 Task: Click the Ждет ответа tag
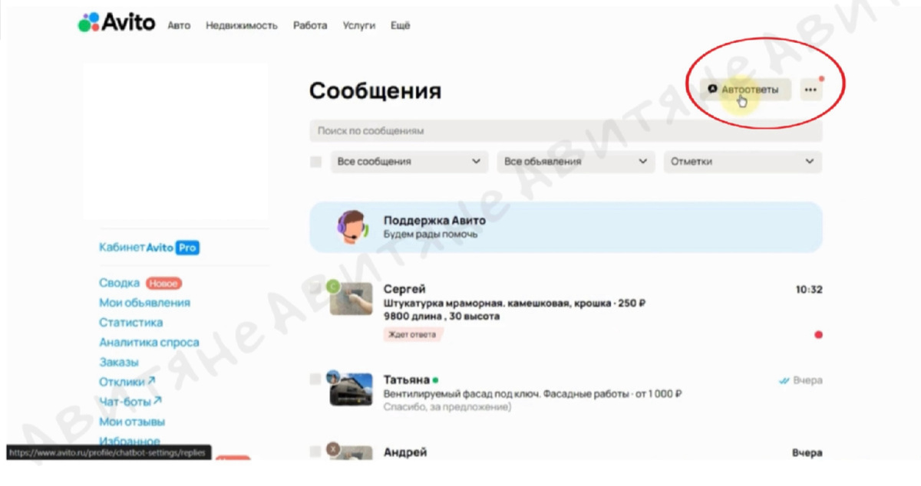(413, 334)
